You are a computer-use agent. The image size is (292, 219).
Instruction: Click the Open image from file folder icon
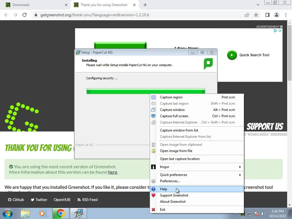click(153, 151)
